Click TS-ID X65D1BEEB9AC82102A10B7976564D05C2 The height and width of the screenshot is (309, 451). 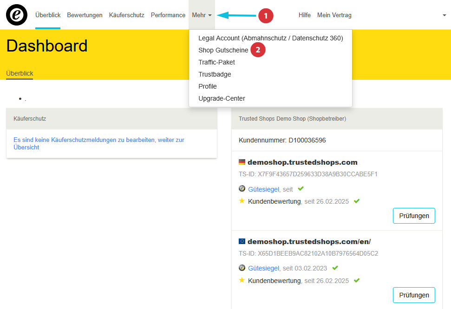pyautogui.click(x=308, y=253)
